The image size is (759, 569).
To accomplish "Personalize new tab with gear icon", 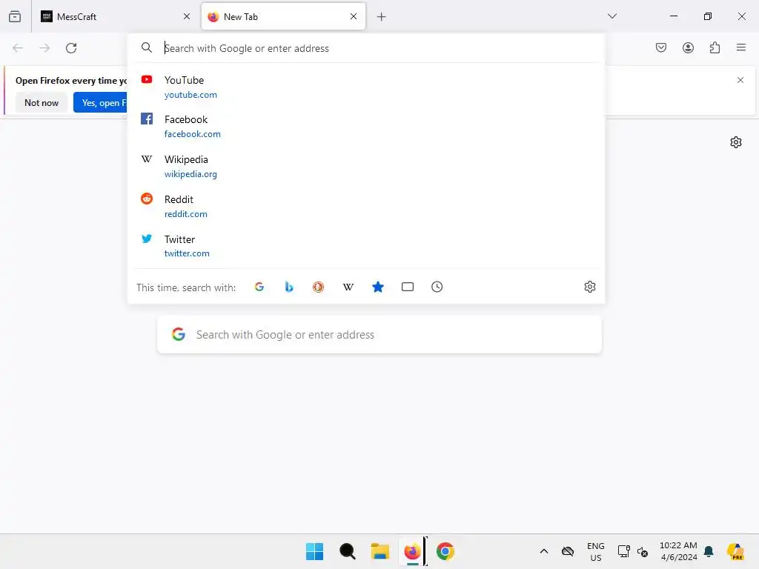I will click(736, 142).
